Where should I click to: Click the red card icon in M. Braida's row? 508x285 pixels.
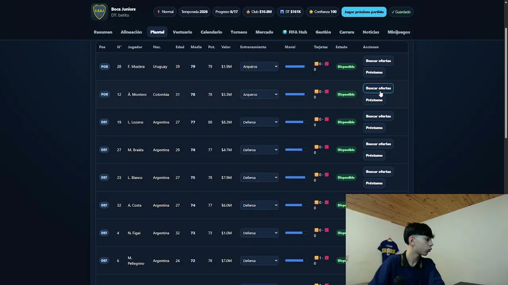tap(327, 147)
